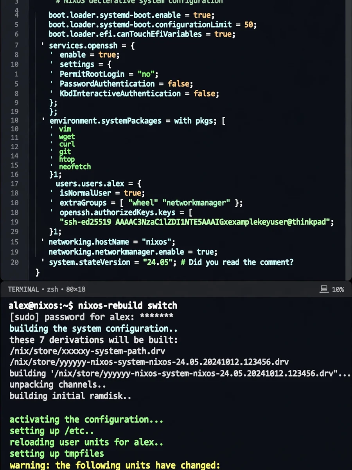Click 'reloading user units for alex..' line
The width and height of the screenshot is (352, 470).
tap(86, 442)
